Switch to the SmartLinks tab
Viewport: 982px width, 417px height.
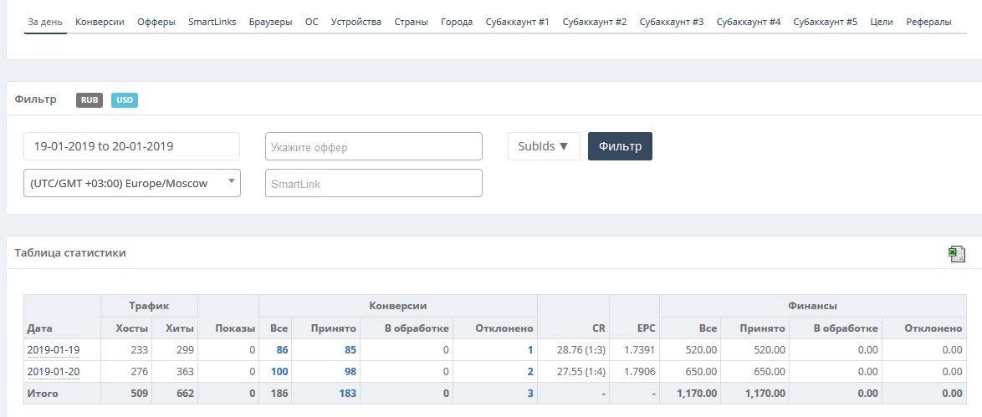212,22
